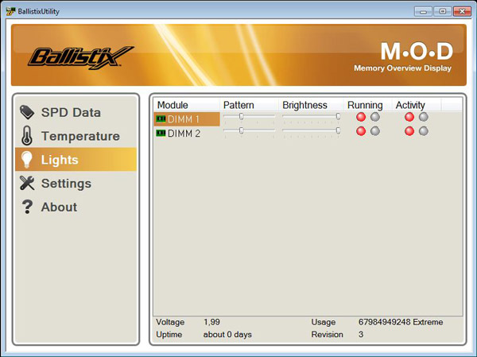Toggle DIMM 2 Activity gray light

[x=424, y=131]
